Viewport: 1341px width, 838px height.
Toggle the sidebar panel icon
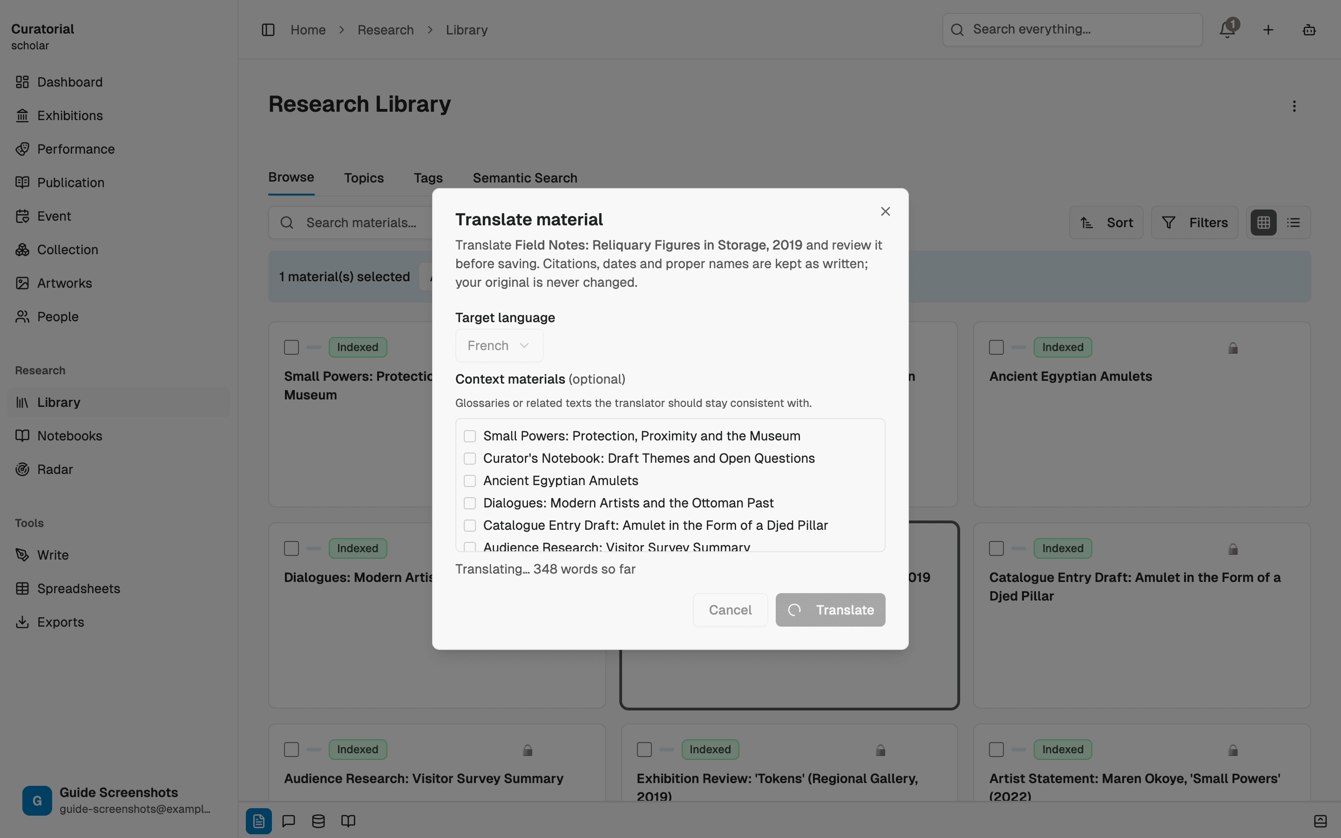point(268,30)
